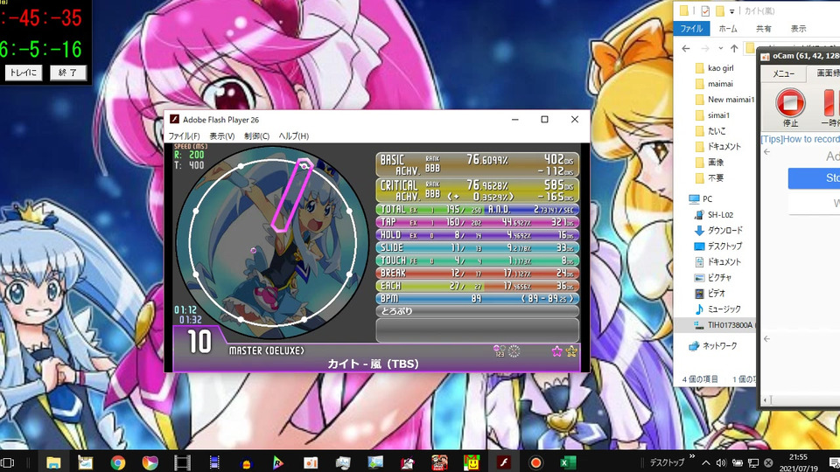Expand the Explorer recent locations chevron
This screenshot has width=840, height=472.
click(720, 49)
